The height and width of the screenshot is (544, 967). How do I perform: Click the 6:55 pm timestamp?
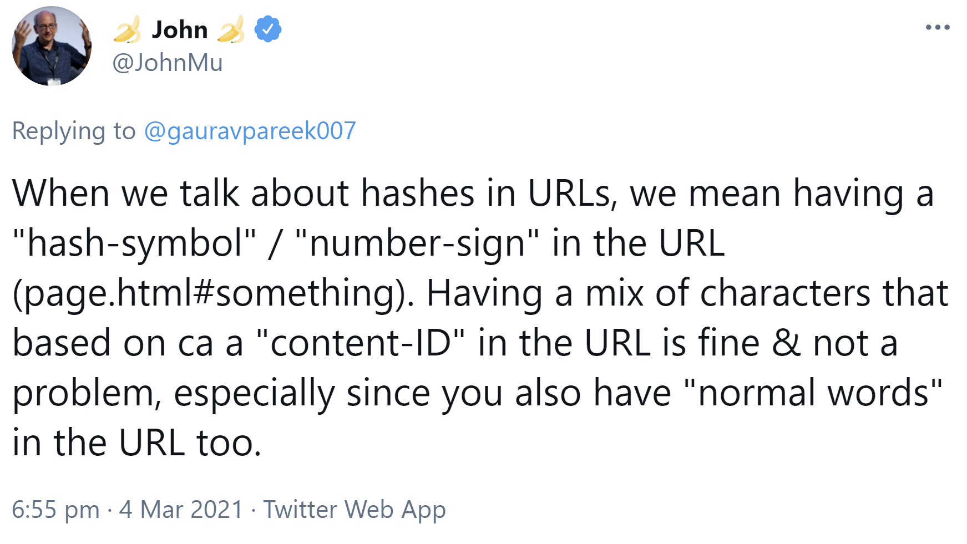[55, 509]
